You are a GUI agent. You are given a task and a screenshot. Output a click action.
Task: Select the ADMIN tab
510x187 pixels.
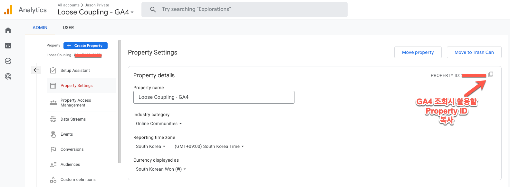(x=40, y=28)
